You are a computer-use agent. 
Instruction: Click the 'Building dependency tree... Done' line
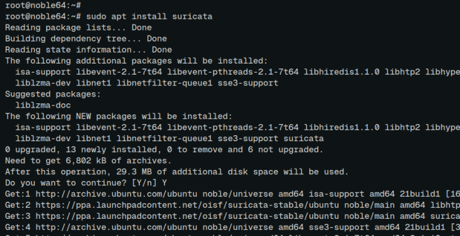86,39
